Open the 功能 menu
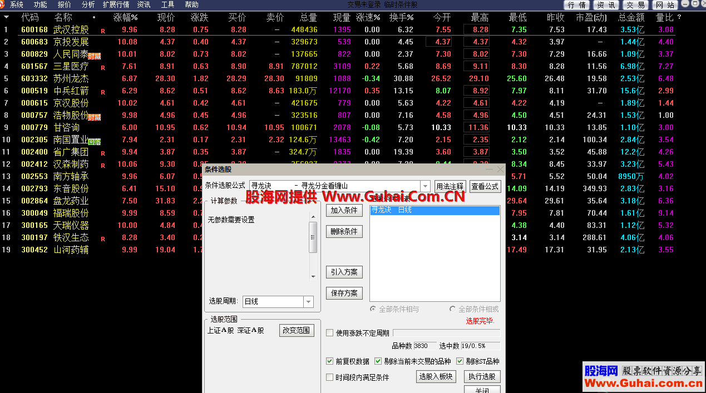Image resolution: width=706 pixels, height=393 pixels. point(40,4)
